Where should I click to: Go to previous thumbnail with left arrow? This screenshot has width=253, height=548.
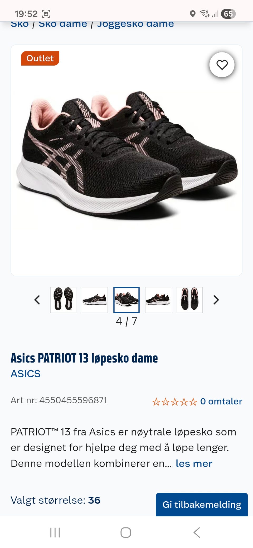(x=37, y=300)
